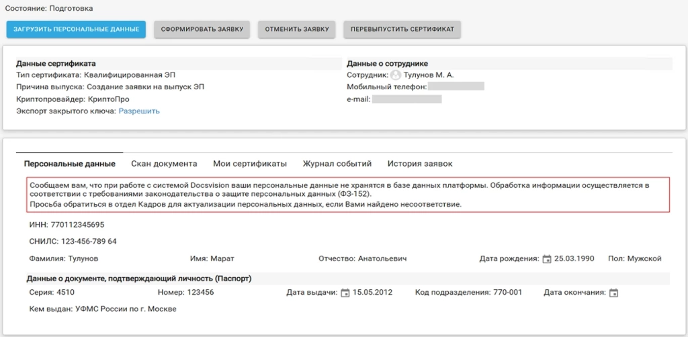Screen dimensions: 688x337
Task: Select the Пол field showing Мужской
Action: click(x=644, y=258)
